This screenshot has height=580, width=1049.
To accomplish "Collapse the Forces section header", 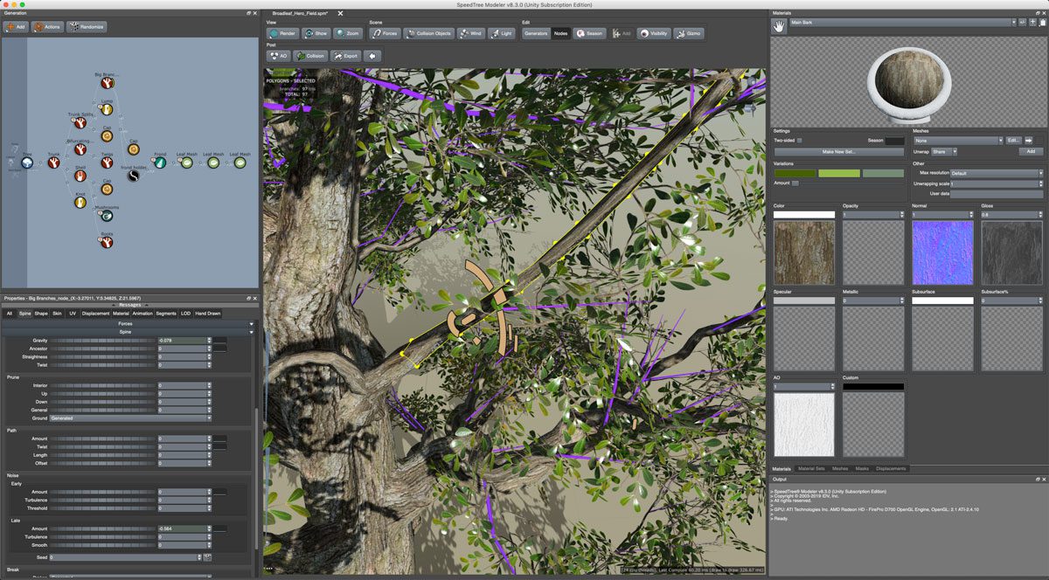I will coord(126,324).
